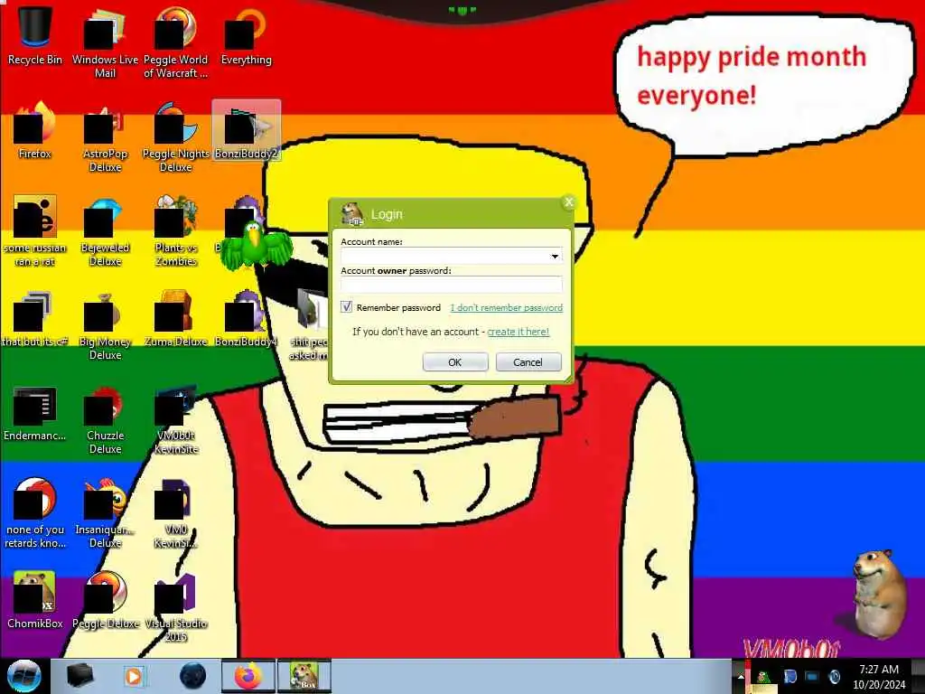Dismiss the Login dialog with Cancel
This screenshot has height=694, width=925.
pyautogui.click(x=528, y=362)
